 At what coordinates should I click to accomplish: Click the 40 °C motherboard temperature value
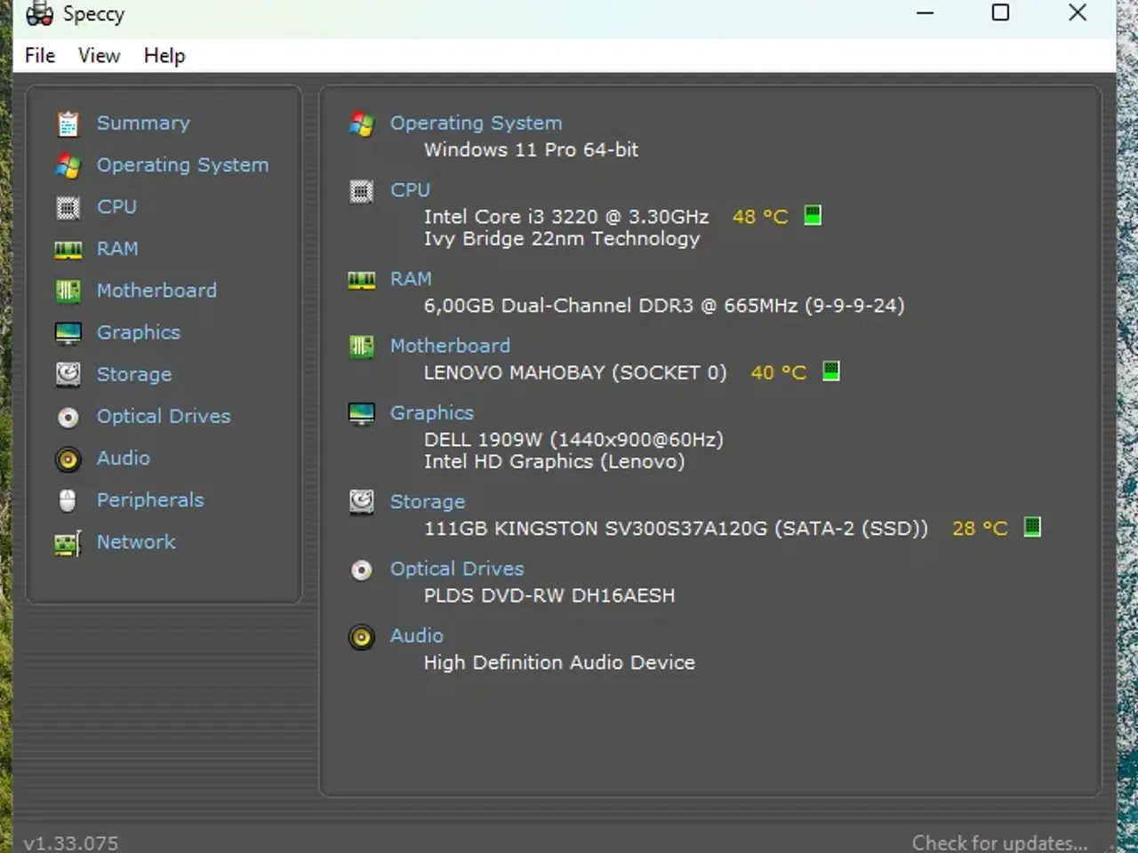point(779,372)
